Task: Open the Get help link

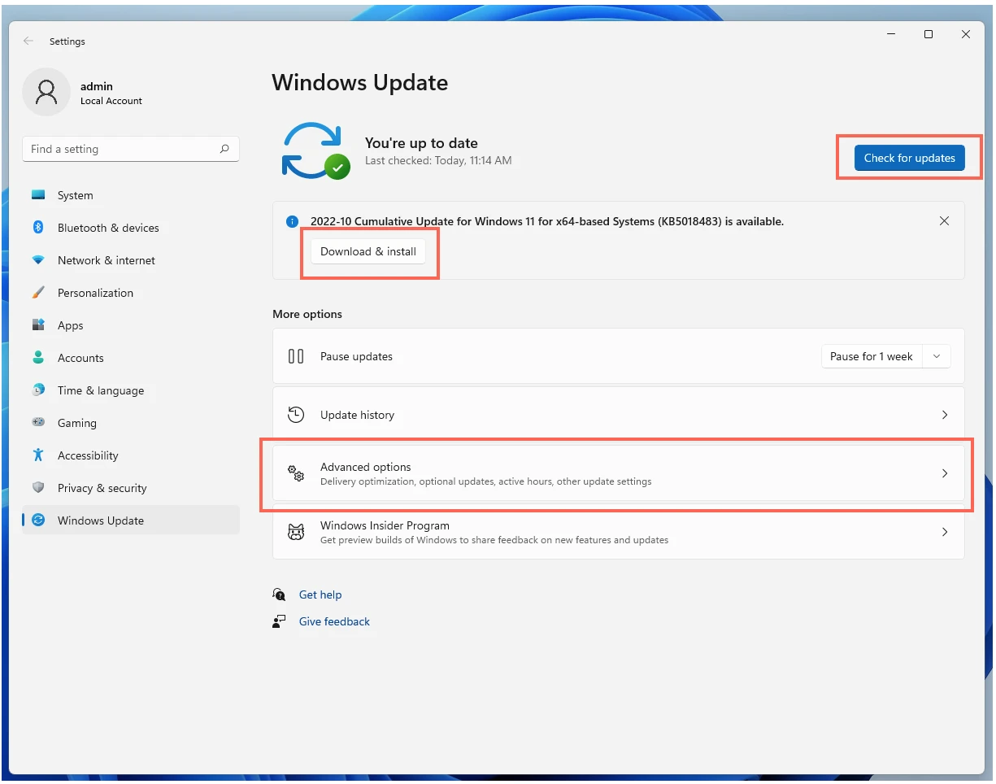Action: click(x=320, y=595)
